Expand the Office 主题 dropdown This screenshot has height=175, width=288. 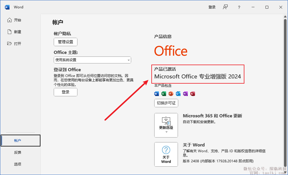coord(92,60)
